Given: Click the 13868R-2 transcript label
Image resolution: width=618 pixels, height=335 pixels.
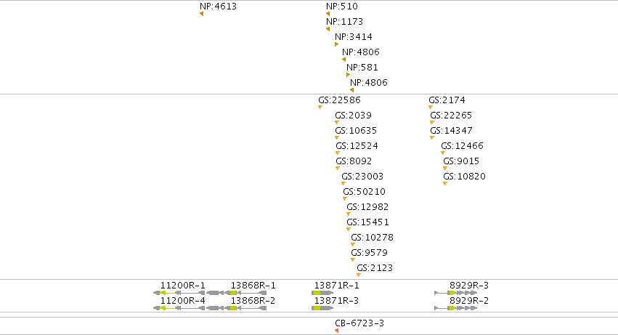Looking at the screenshot, I should pyautogui.click(x=253, y=301).
